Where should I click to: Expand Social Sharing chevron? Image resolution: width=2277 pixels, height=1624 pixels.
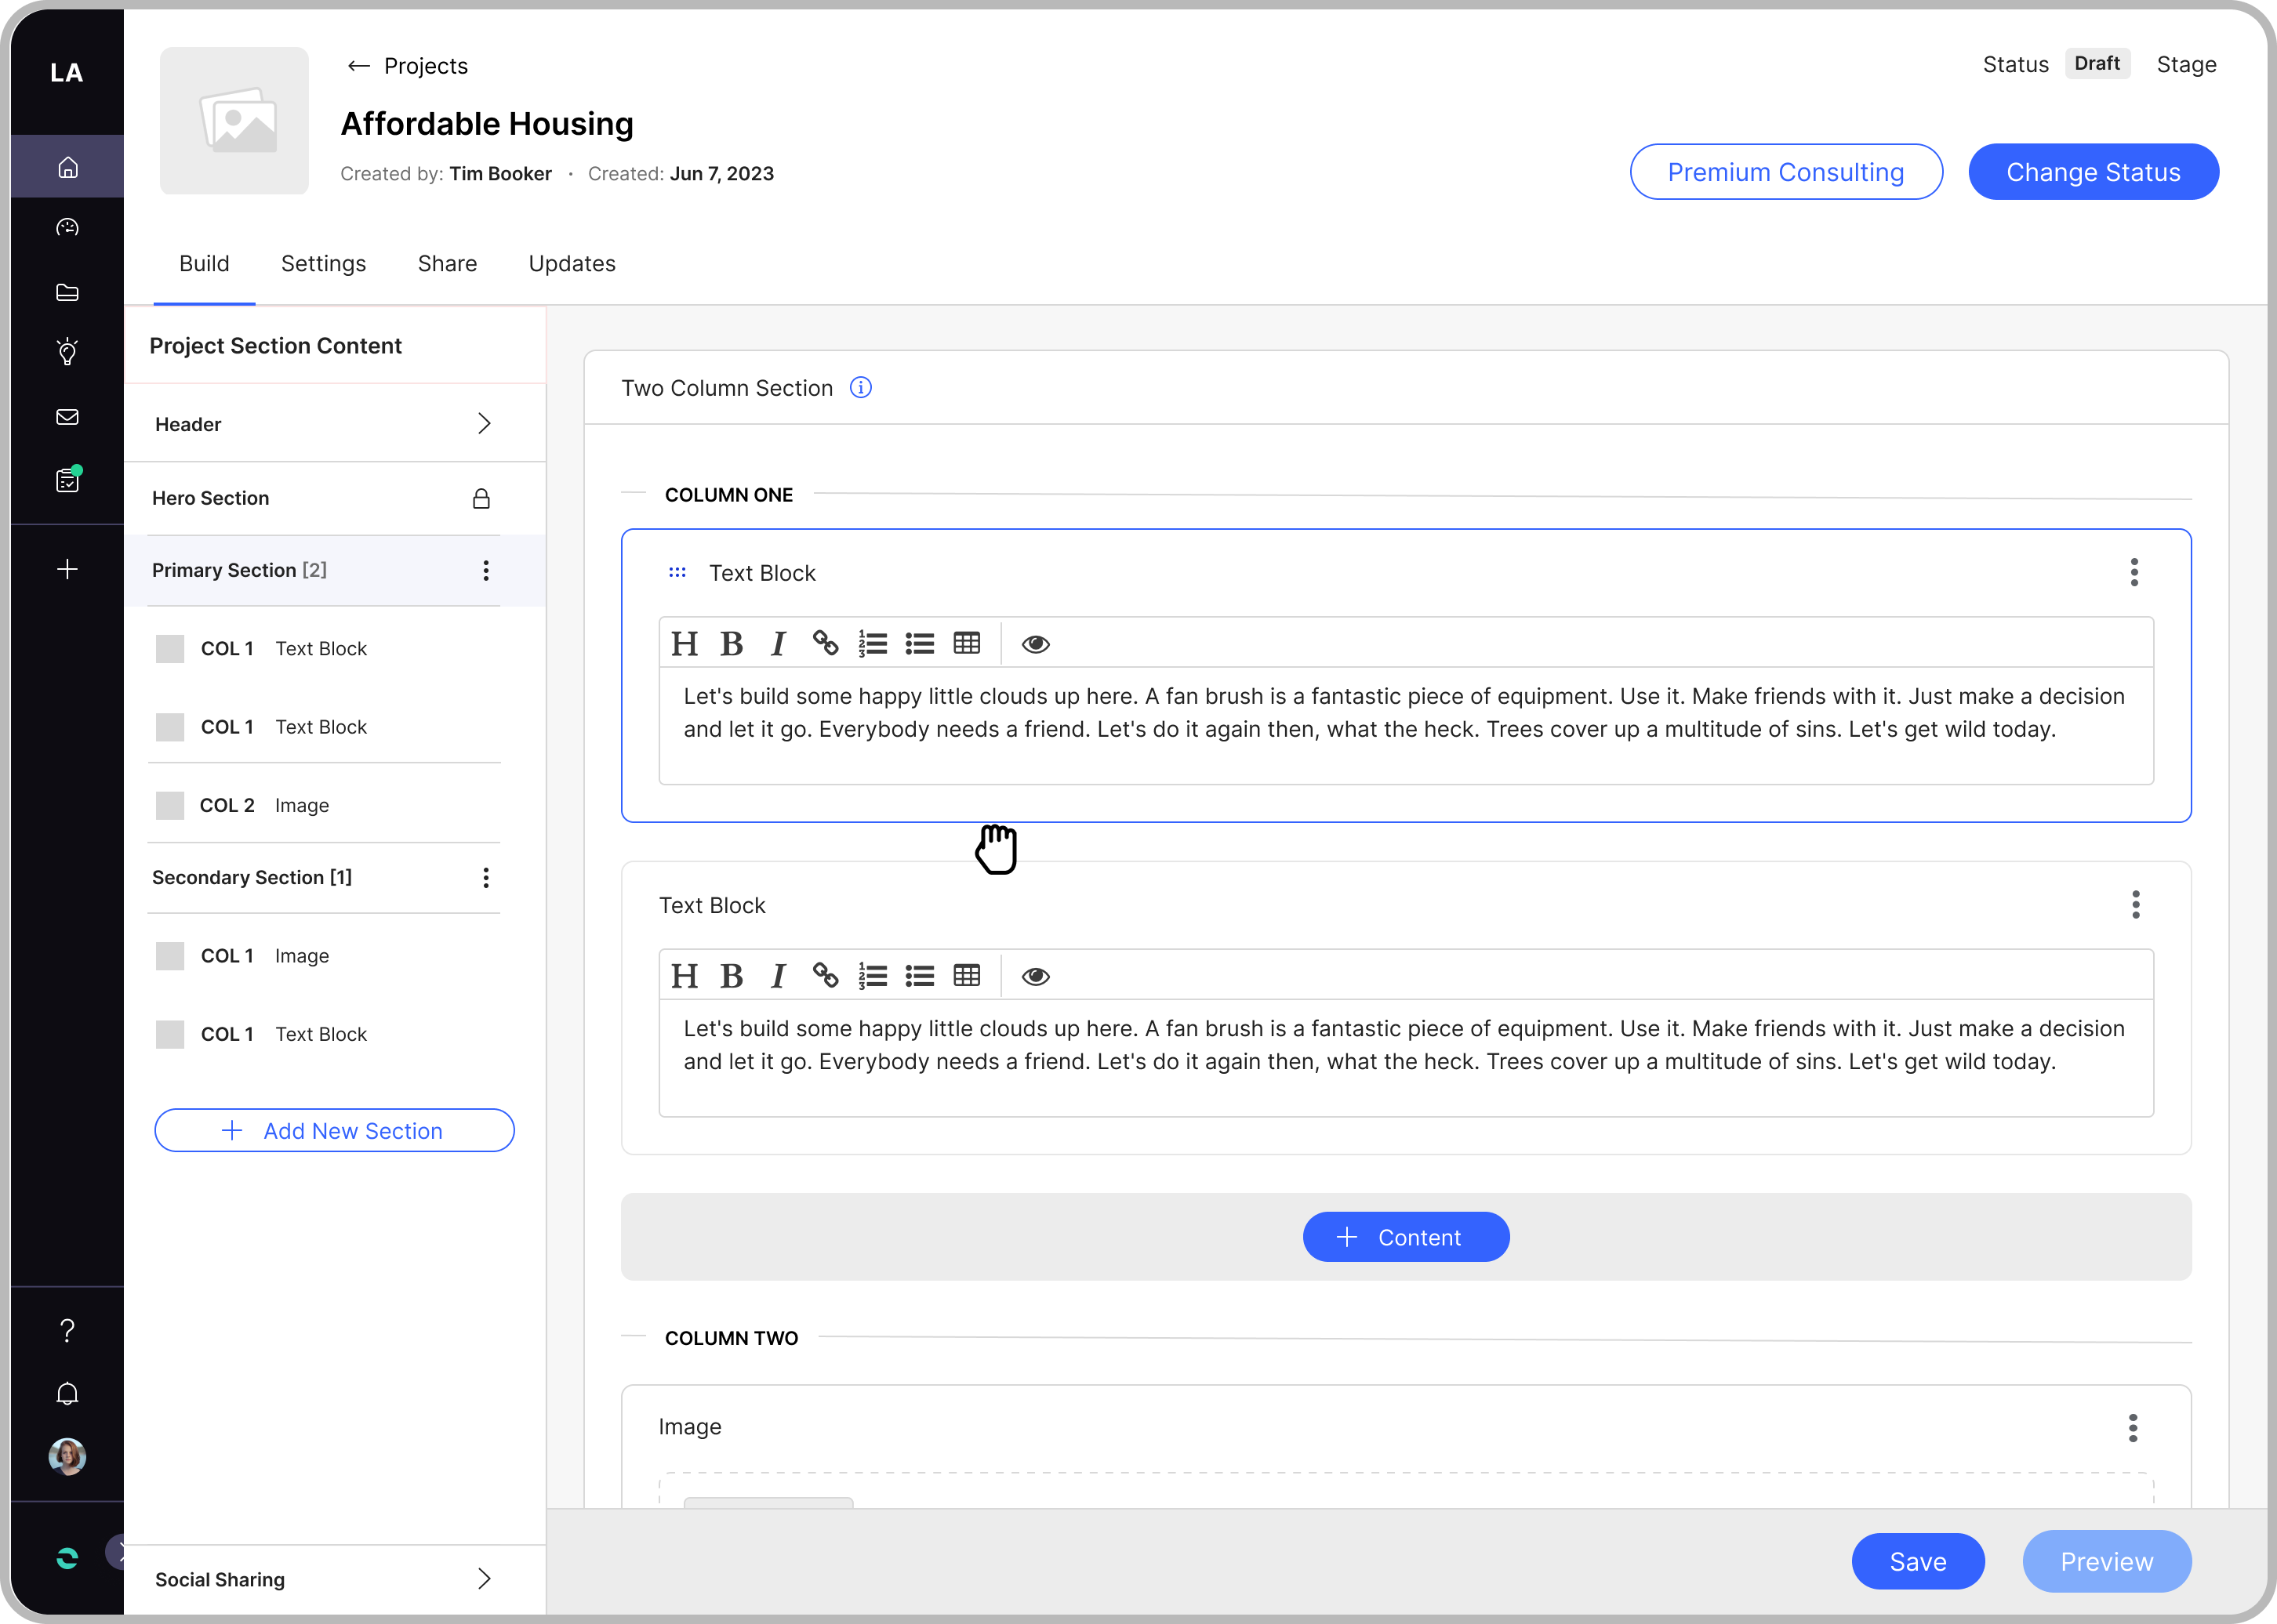coord(485,1578)
